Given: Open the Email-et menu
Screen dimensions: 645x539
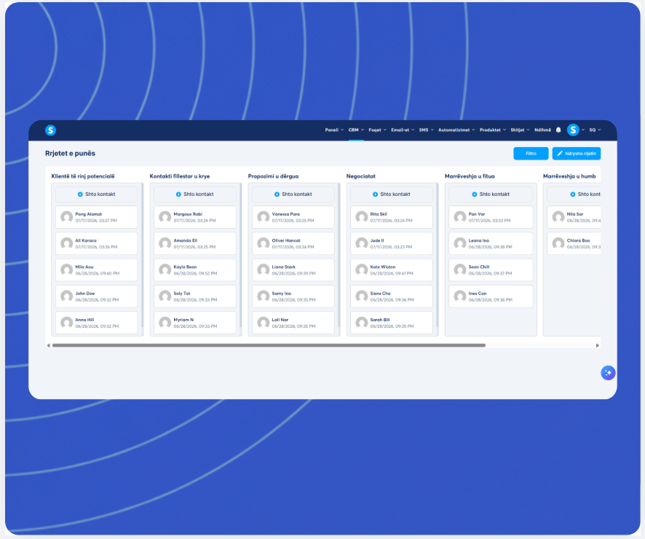Looking at the screenshot, I should pos(403,130).
